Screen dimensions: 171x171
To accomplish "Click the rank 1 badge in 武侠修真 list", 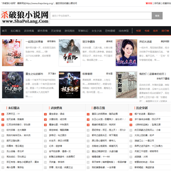I will coord(46,114).
